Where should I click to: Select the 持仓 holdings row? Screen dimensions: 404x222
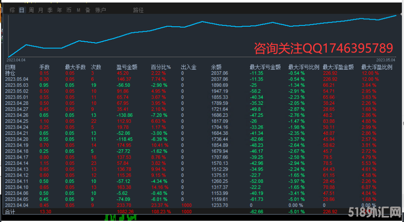(x=10, y=73)
